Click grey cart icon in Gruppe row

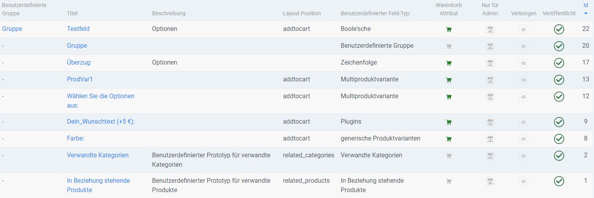(x=449, y=46)
